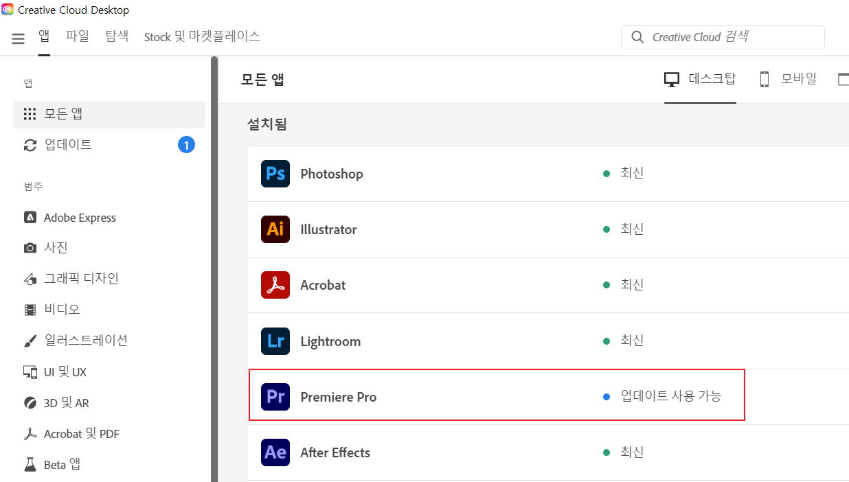Click the Lightroom app name
Screen dimensions: 849x482
[x=330, y=341]
